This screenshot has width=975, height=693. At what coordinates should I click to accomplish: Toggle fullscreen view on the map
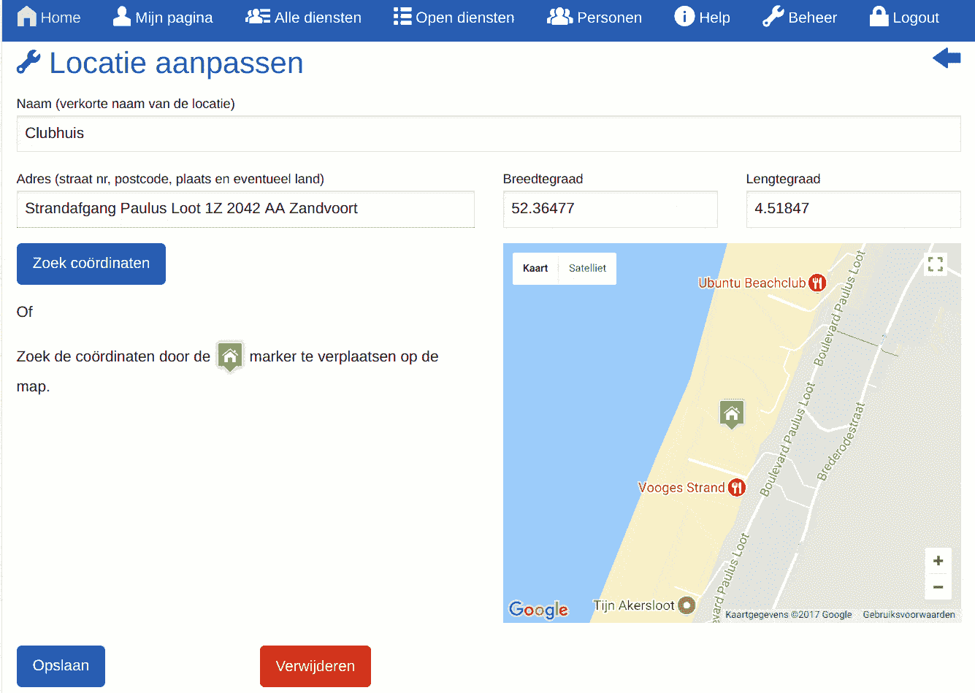936,264
